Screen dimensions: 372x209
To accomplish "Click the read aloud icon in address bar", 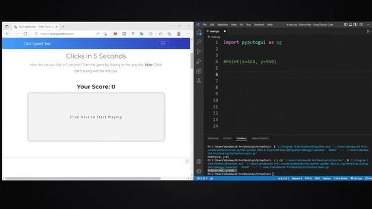I will 98,34.
